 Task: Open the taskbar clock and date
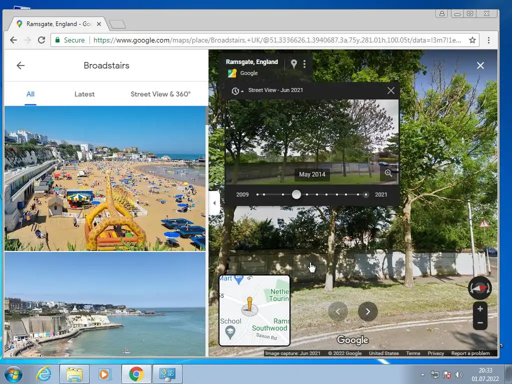pyautogui.click(x=485, y=374)
